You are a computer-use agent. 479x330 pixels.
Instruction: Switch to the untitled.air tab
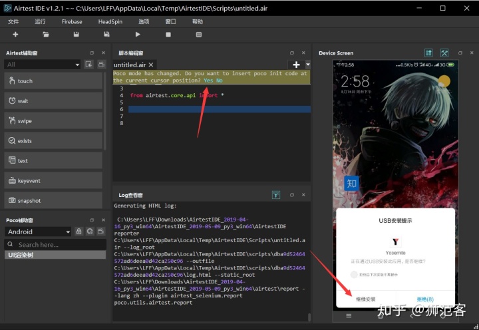pos(130,65)
